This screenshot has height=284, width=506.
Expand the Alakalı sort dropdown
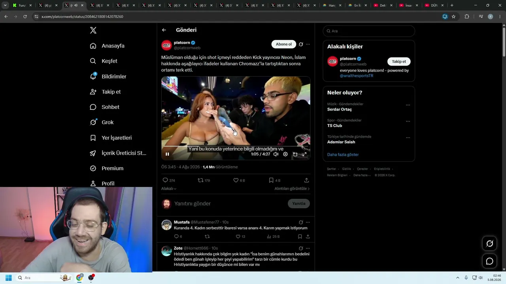[169, 189]
